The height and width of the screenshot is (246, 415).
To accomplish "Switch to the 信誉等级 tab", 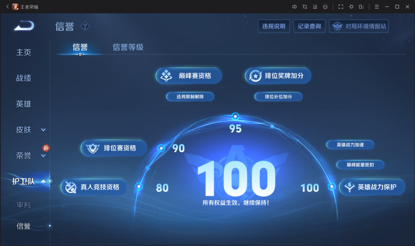I will click(x=128, y=47).
